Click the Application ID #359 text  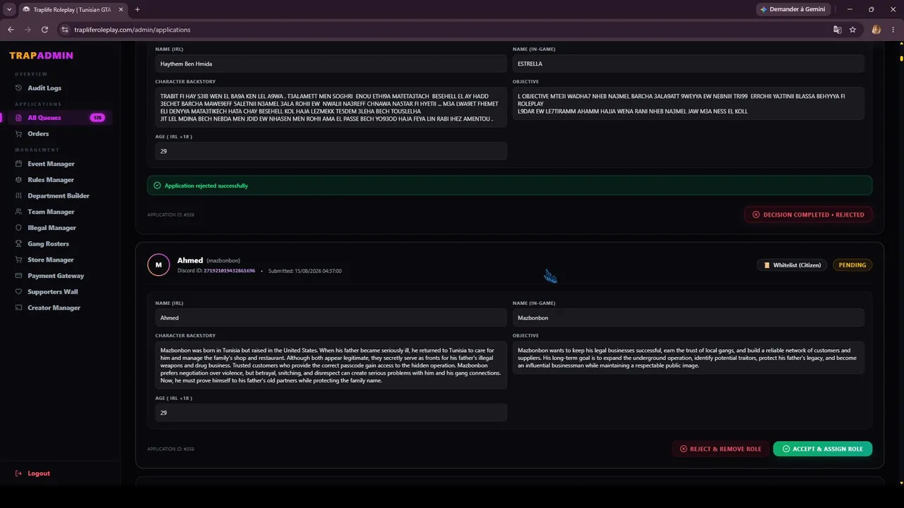pyautogui.click(x=171, y=214)
